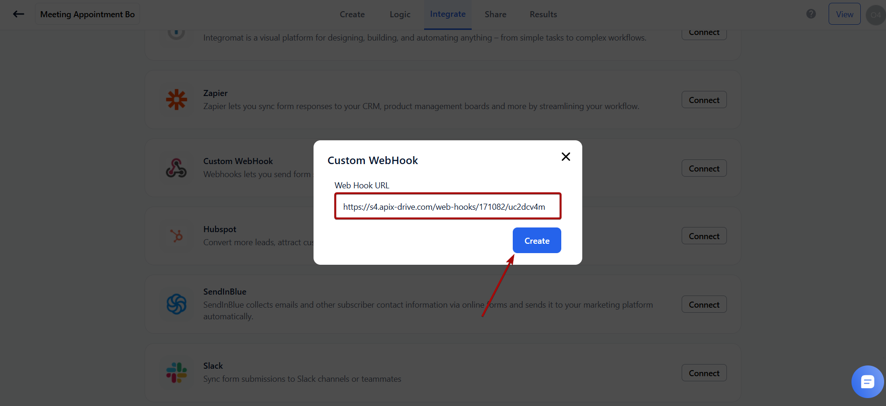Connect the Zapier integration
Screen dimensions: 886x406
tap(704, 100)
